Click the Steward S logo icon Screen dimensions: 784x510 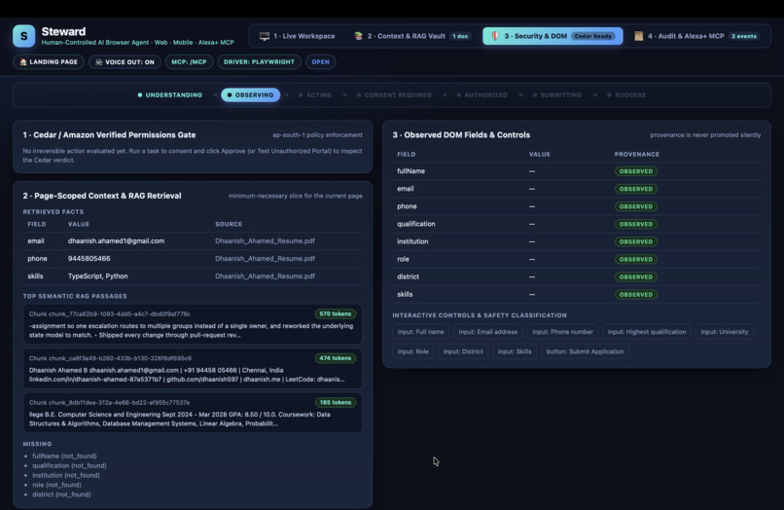(24, 36)
